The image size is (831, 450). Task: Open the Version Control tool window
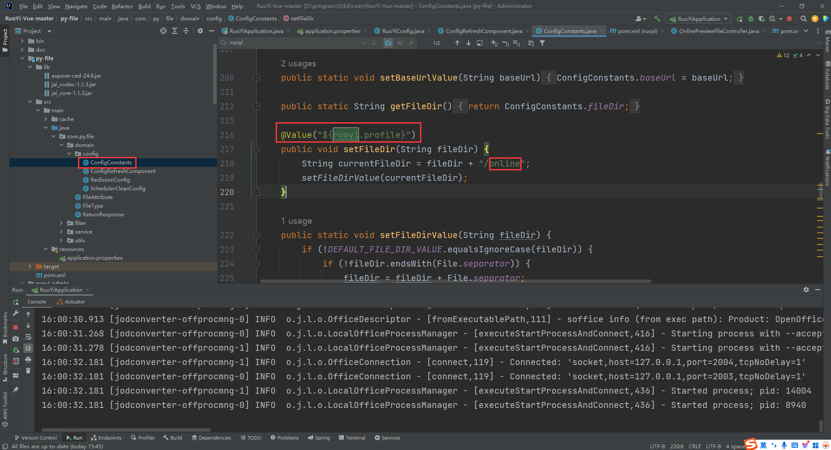[36, 438]
